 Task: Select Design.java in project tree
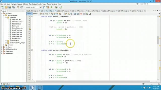16,26
